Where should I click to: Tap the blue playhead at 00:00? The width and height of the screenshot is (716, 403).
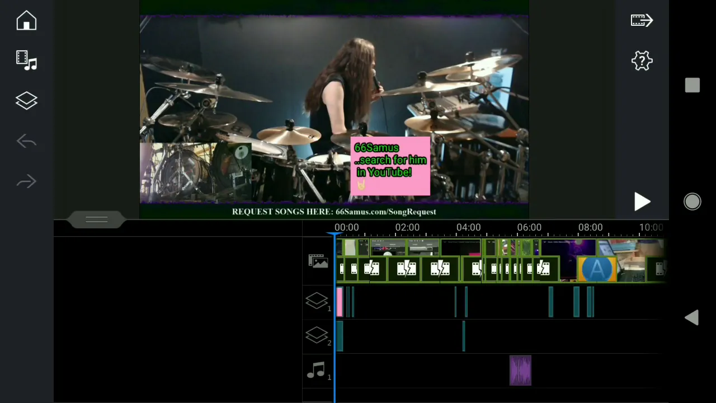coord(335,235)
